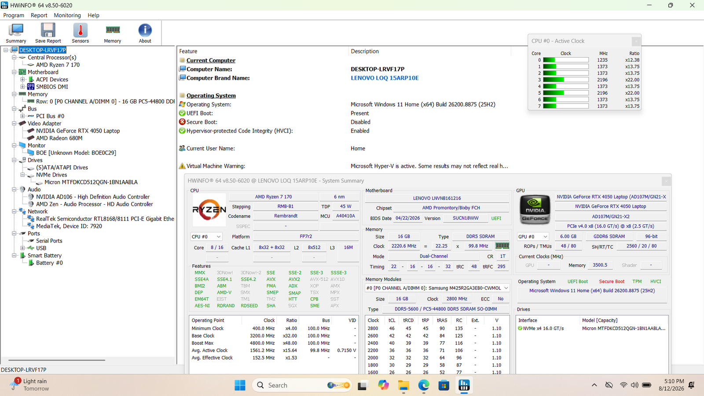Screen dimensions: 704x396
Task: Collapse the Network tree node
Action: click(x=14, y=212)
